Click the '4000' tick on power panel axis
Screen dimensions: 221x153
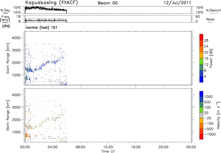[16, 38]
